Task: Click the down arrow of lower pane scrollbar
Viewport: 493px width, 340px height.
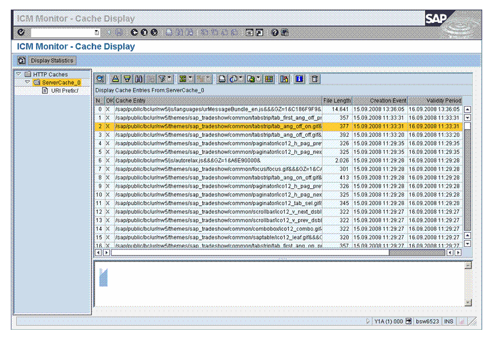Action: point(468,303)
